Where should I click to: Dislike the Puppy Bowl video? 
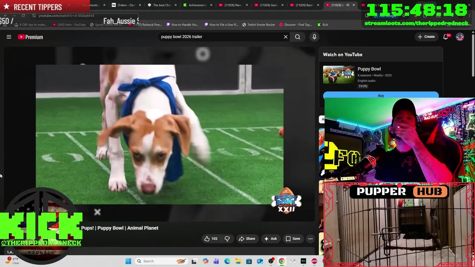(x=227, y=238)
